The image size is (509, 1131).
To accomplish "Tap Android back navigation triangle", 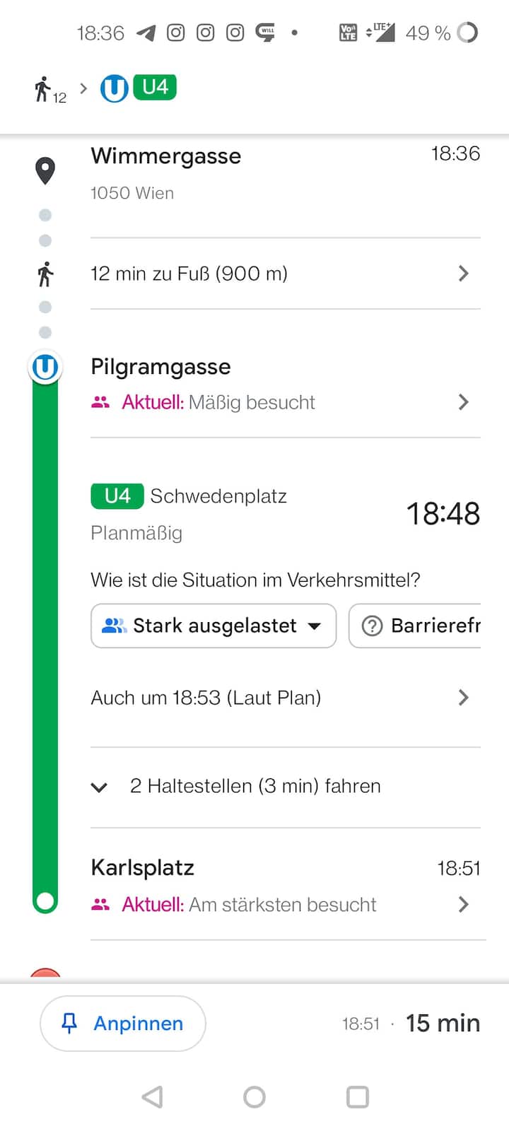I will coord(152,1097).
